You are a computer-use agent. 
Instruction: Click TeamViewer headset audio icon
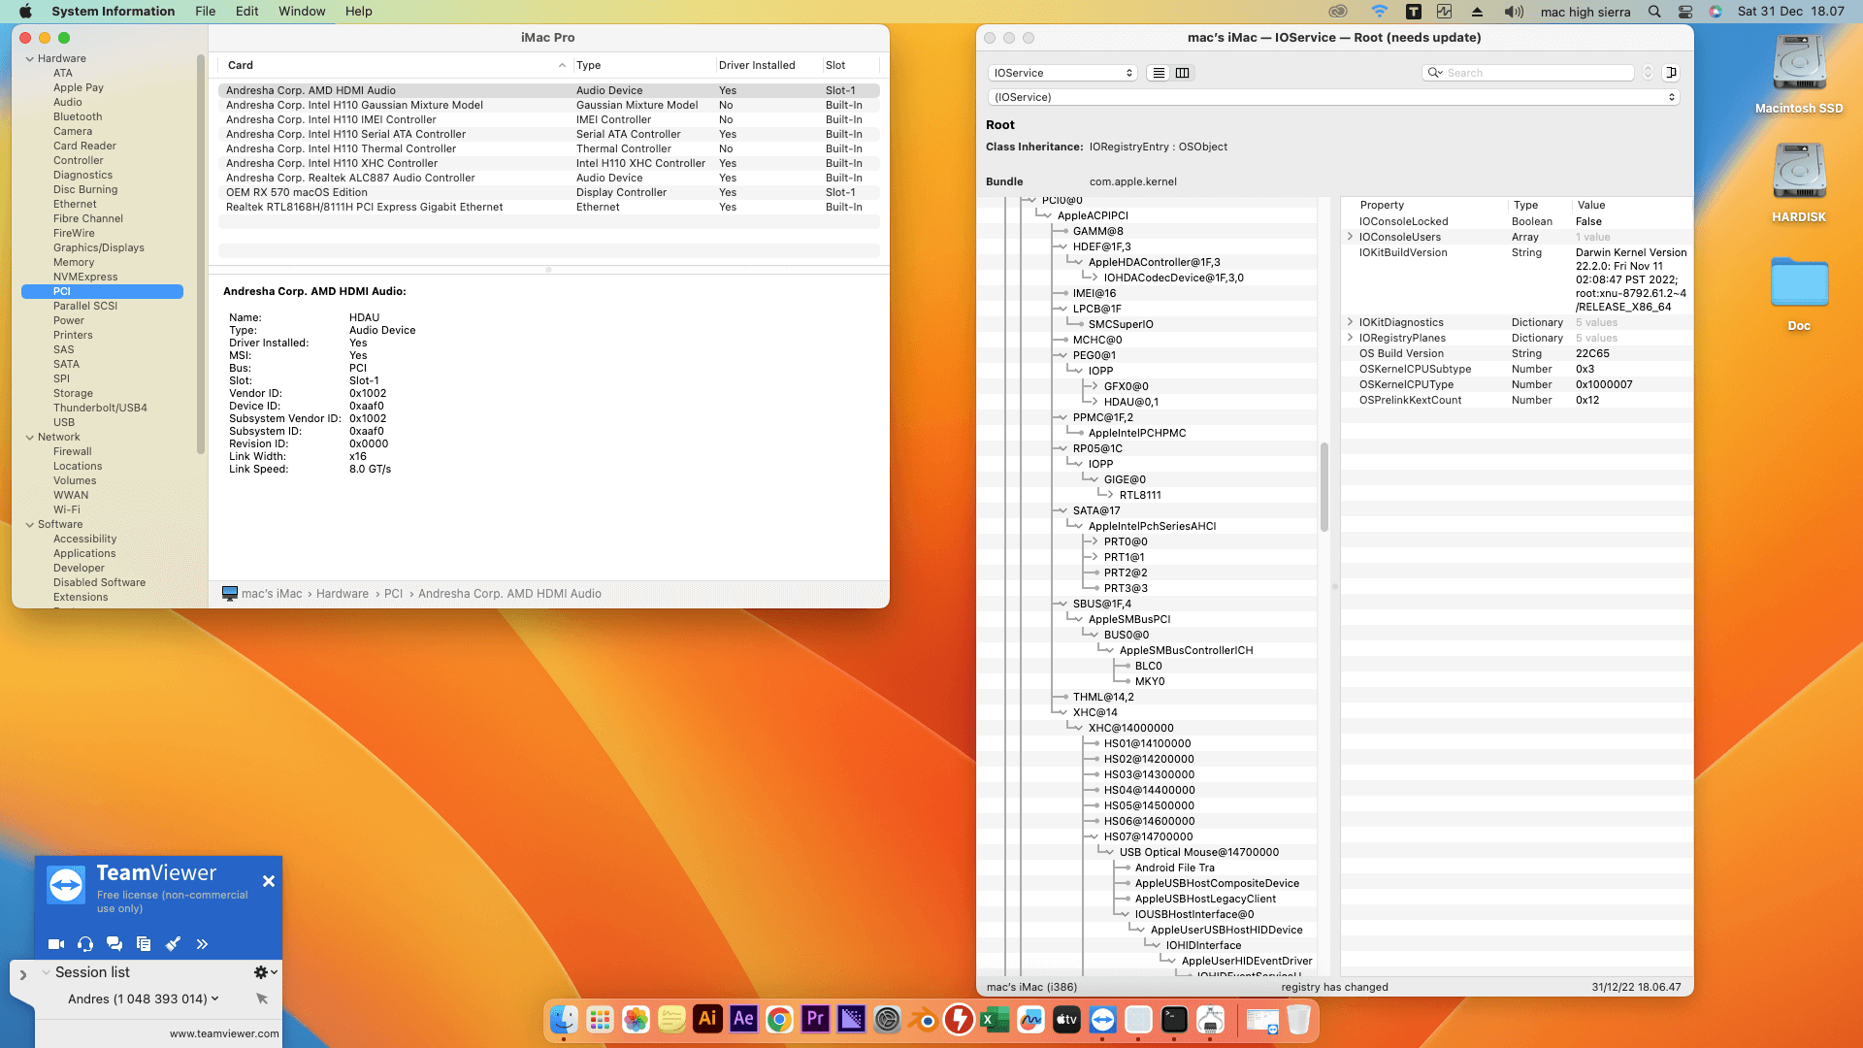point(85,944)
